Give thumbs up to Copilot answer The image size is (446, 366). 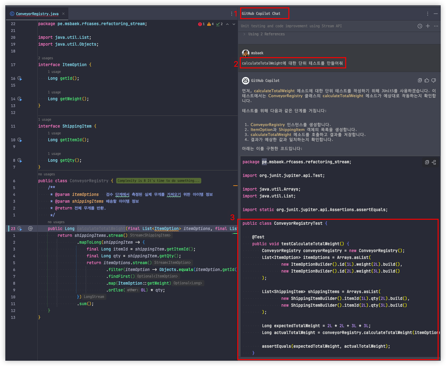coord(427,80)
